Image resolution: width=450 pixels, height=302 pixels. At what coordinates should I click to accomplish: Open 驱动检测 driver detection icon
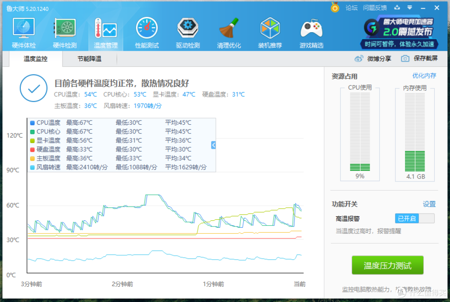click(187, 28)
